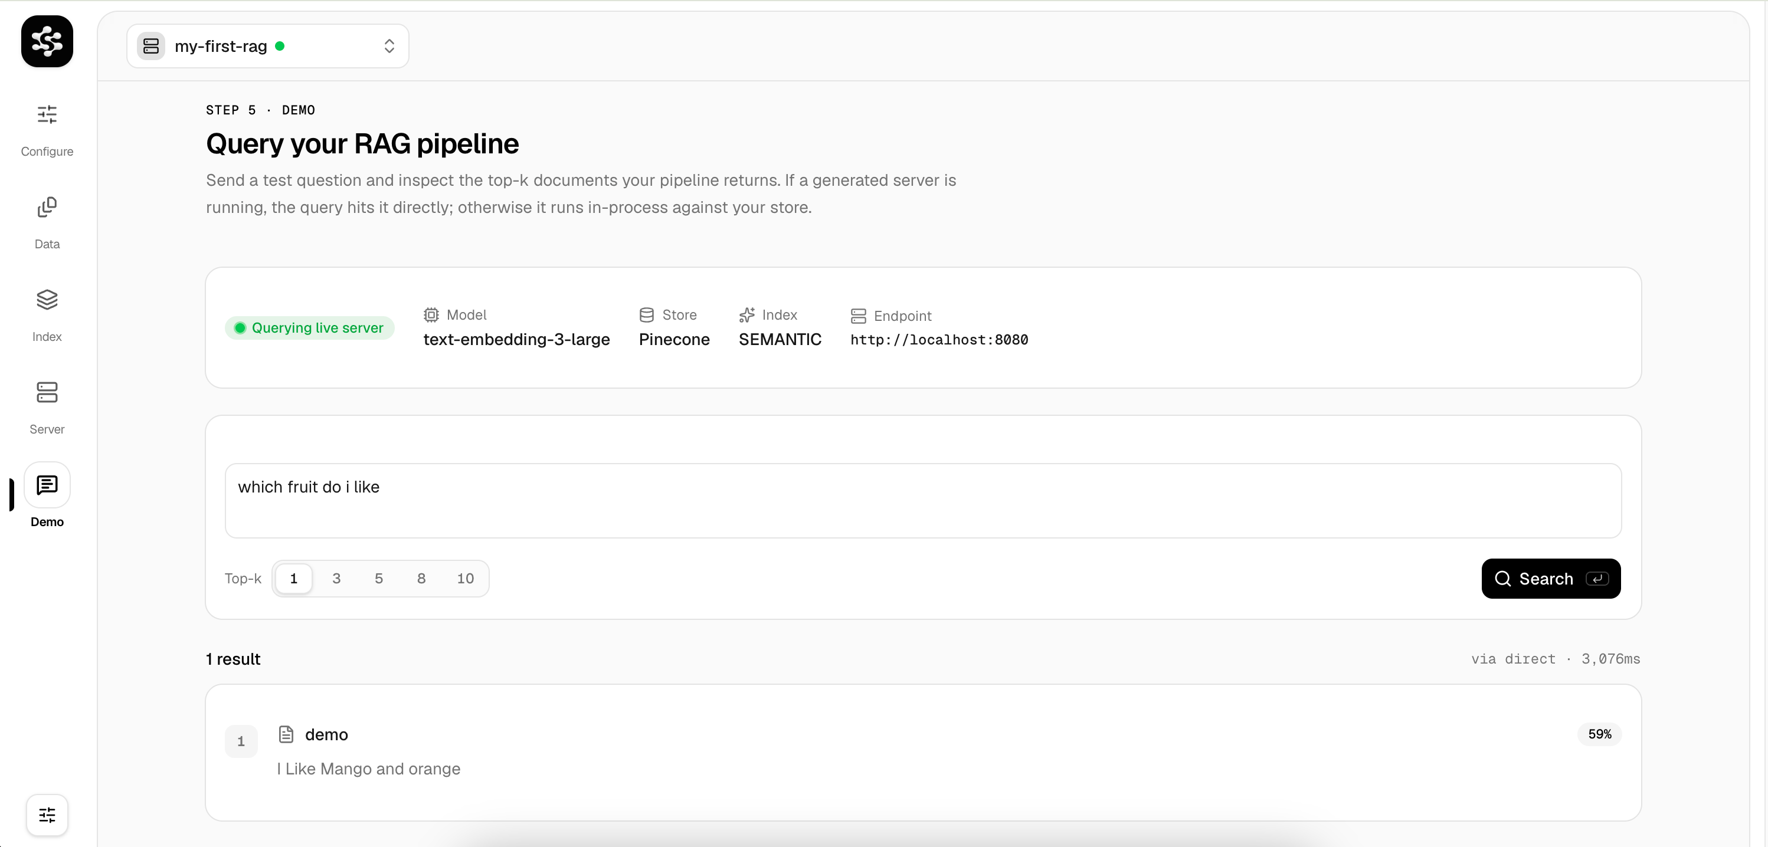Set Top-k to 1
This screenshot has height=847, width=1768.
(294, 578)
